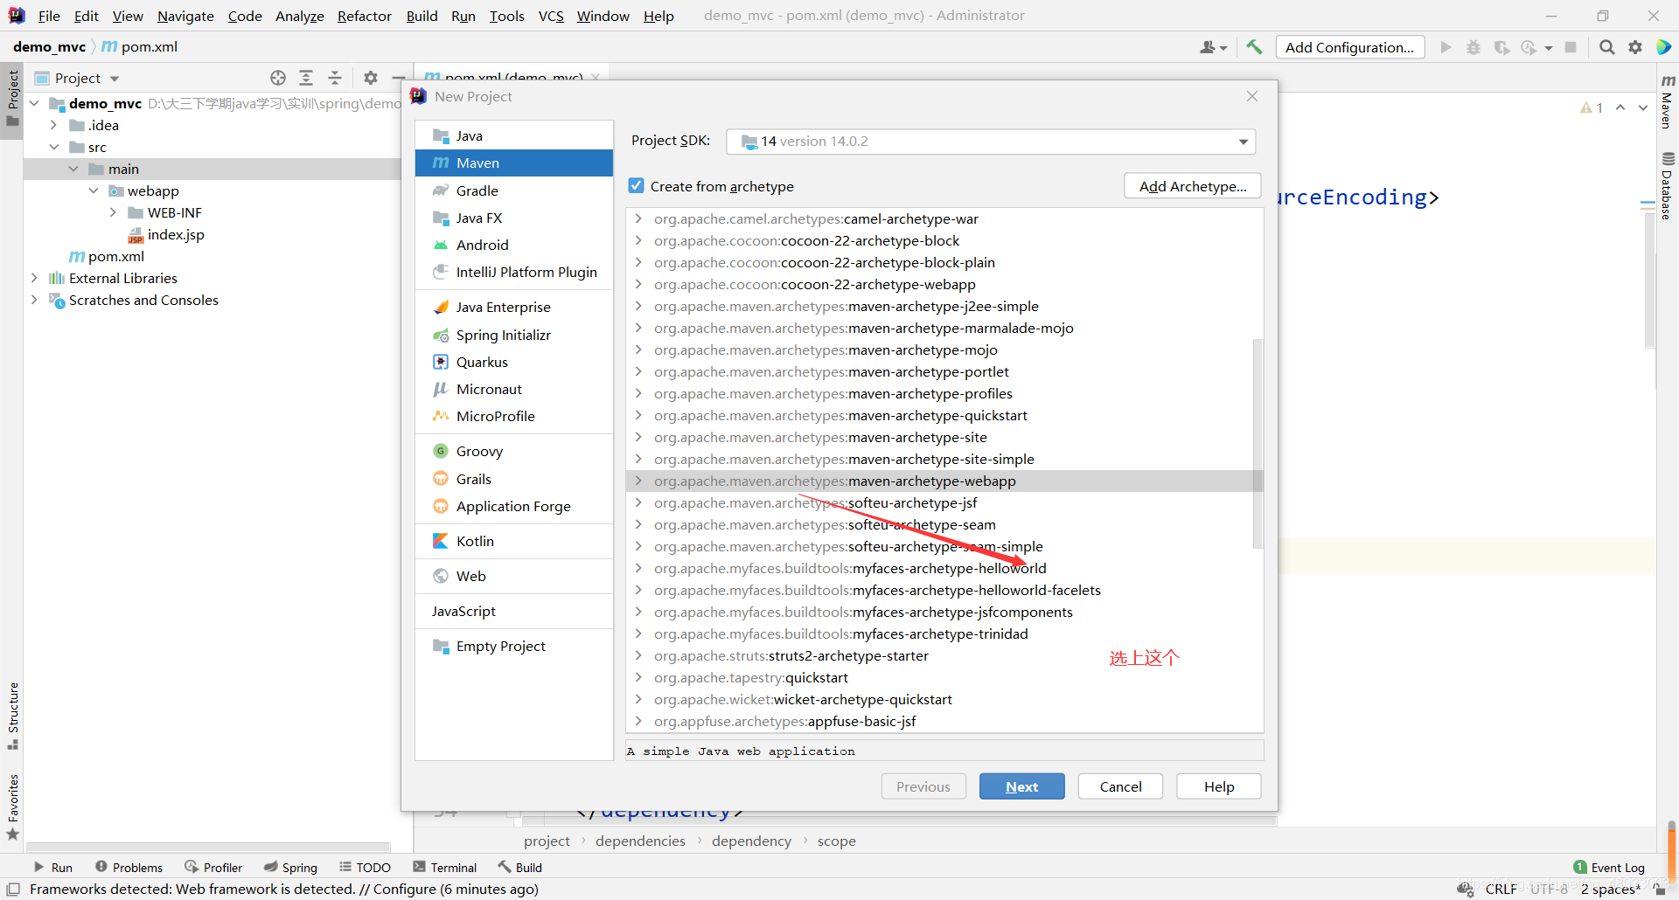Choose Spring Initializr project type
This screenshot has height=900, width=1679.
click(x=514, y=335)
